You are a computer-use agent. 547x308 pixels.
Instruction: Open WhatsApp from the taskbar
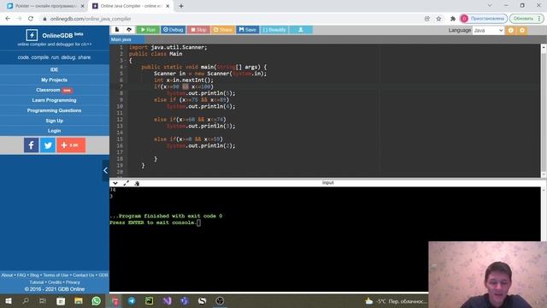(97, 300)
